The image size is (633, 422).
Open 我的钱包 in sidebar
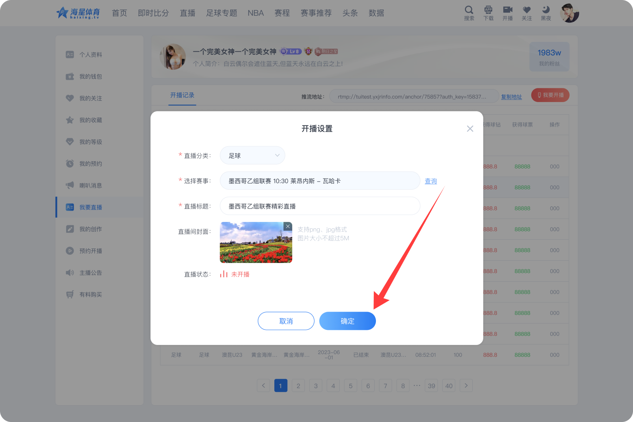(90, 77)
